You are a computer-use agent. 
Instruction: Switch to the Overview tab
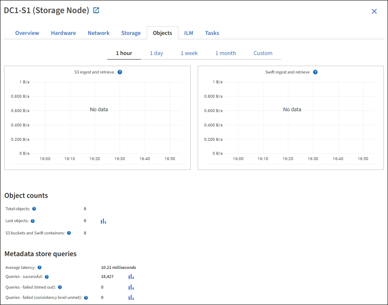point(27,33)
